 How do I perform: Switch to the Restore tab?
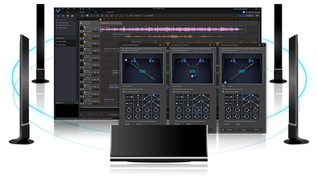click(x=82, y=12)
